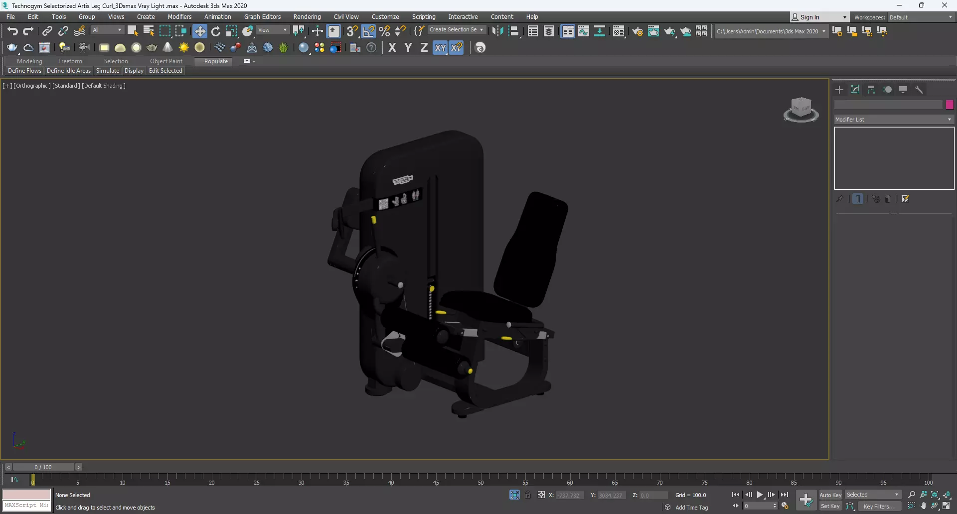
Task: Open Render Setup dialog icon
Action: coord(638,31)
